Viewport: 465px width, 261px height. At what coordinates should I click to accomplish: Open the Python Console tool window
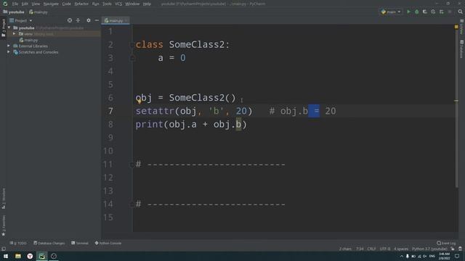pyautogui.click(x=108, y=243)
